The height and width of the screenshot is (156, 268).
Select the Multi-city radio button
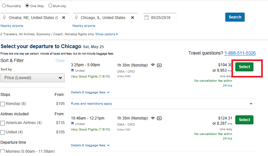pos(50,5)
